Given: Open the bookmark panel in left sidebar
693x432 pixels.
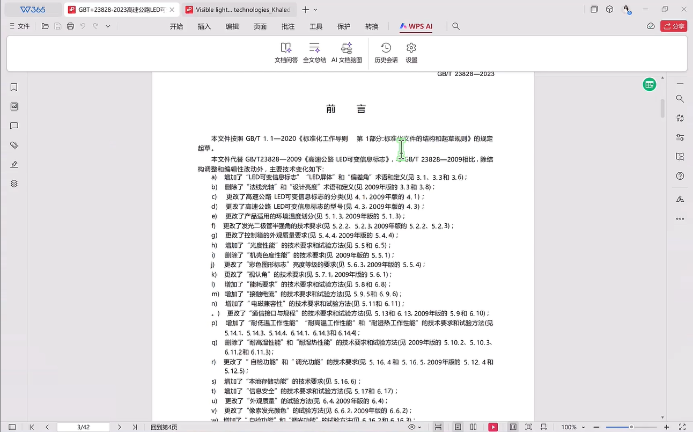Looking at the screenshot, I should pos(14,87).
